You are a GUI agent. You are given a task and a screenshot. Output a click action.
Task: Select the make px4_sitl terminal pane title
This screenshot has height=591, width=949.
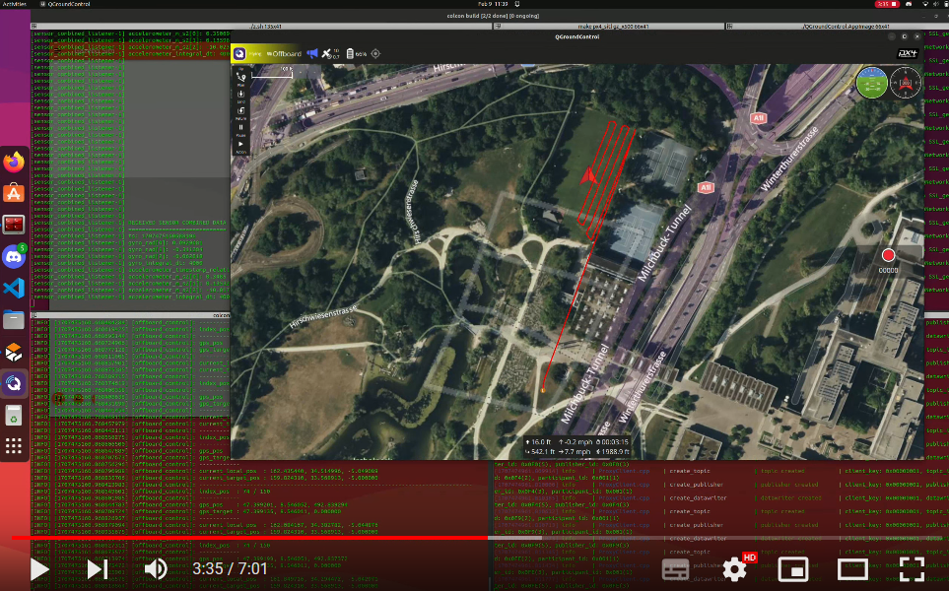coord(613,26)
